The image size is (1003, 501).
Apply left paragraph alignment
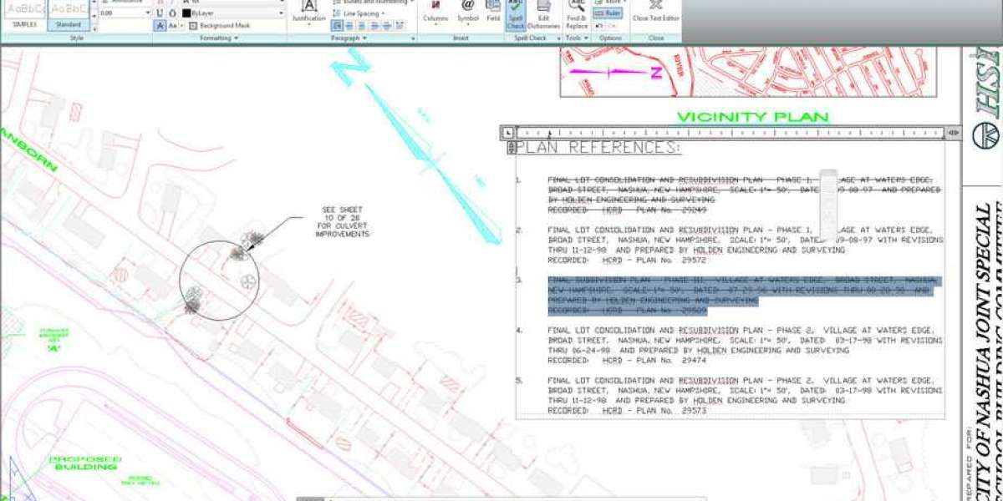coord(337,26)
